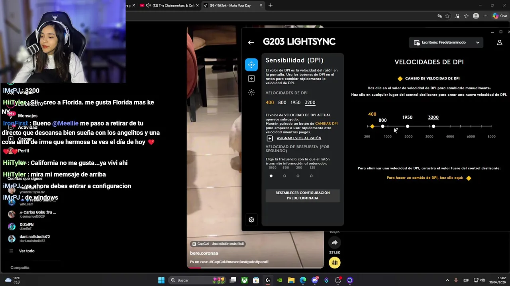Select 500 report rate radio button
510x286 pixels.
(284, 176)
